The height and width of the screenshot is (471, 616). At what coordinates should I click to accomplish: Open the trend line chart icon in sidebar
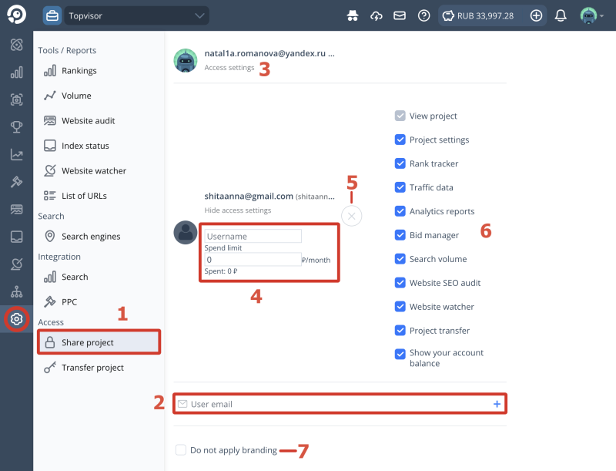(x=16, y=154)
